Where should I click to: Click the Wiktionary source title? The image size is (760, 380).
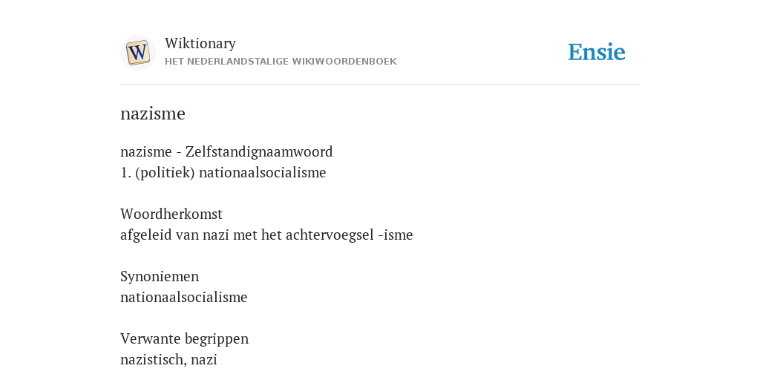click(200, 43)
